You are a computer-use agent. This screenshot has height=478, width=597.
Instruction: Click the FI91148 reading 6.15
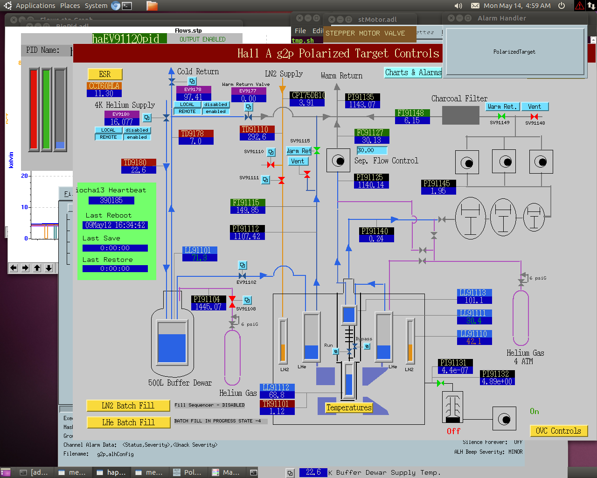click(412, 120)
